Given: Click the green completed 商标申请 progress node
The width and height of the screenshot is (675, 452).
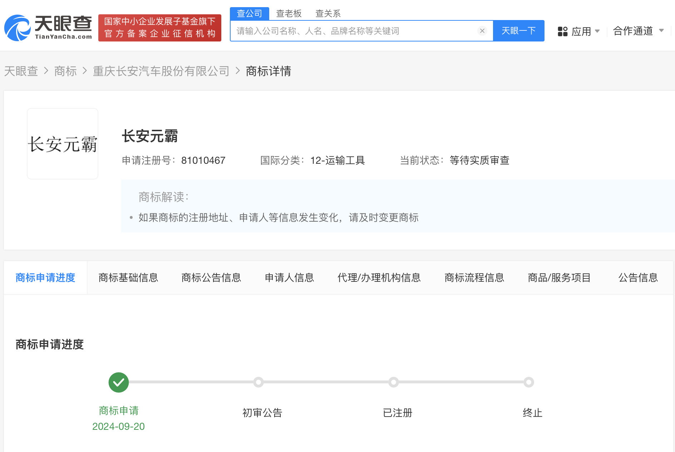Looking at the screenshot, I should 118,382.
